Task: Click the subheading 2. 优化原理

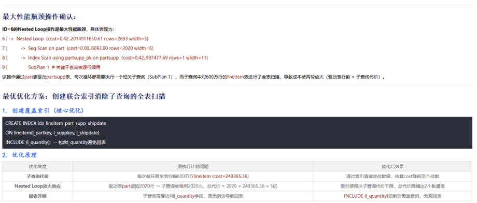Action: [x=20, y=155]
